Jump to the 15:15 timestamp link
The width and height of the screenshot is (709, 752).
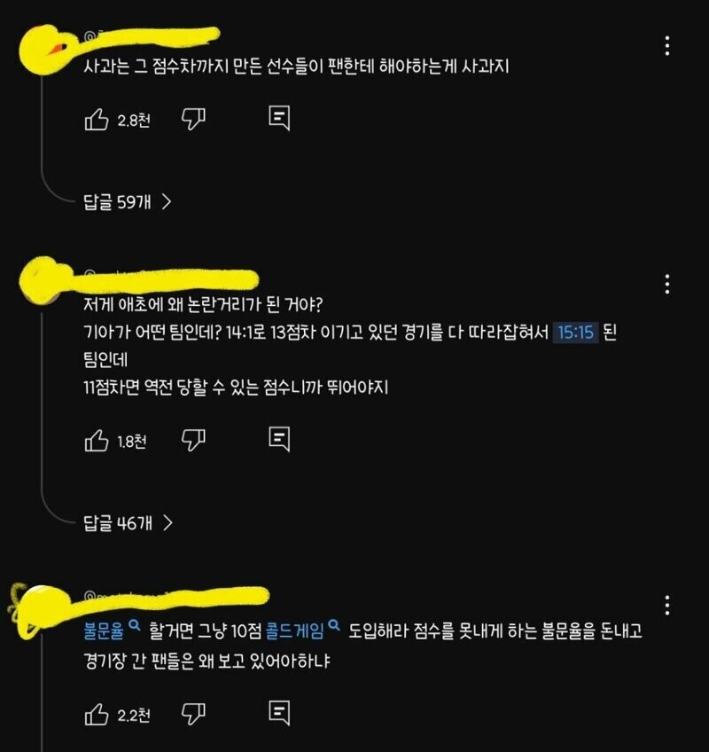point(576,332)
